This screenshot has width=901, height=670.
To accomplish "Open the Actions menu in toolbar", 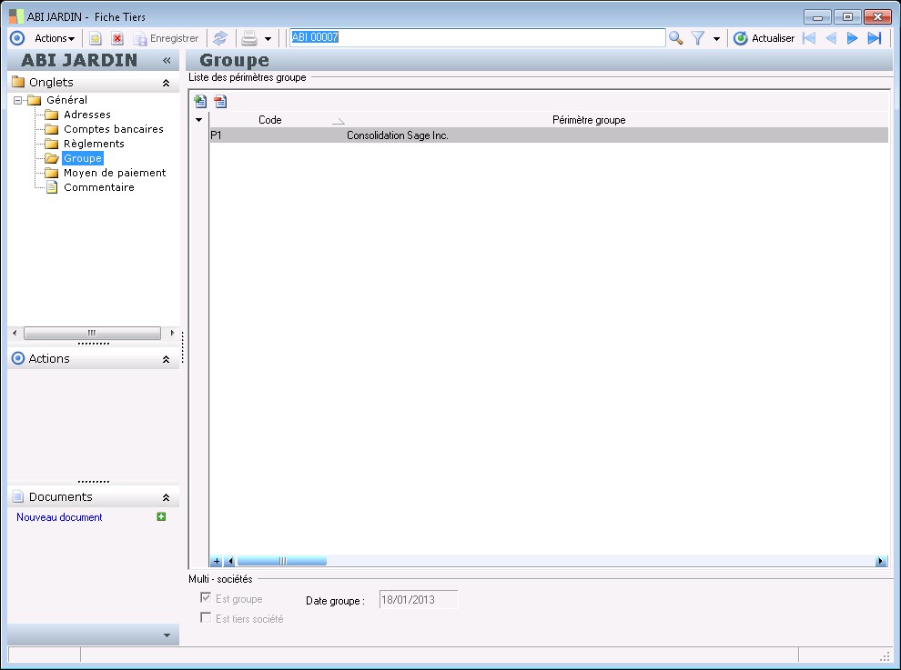I will point(55,38).
